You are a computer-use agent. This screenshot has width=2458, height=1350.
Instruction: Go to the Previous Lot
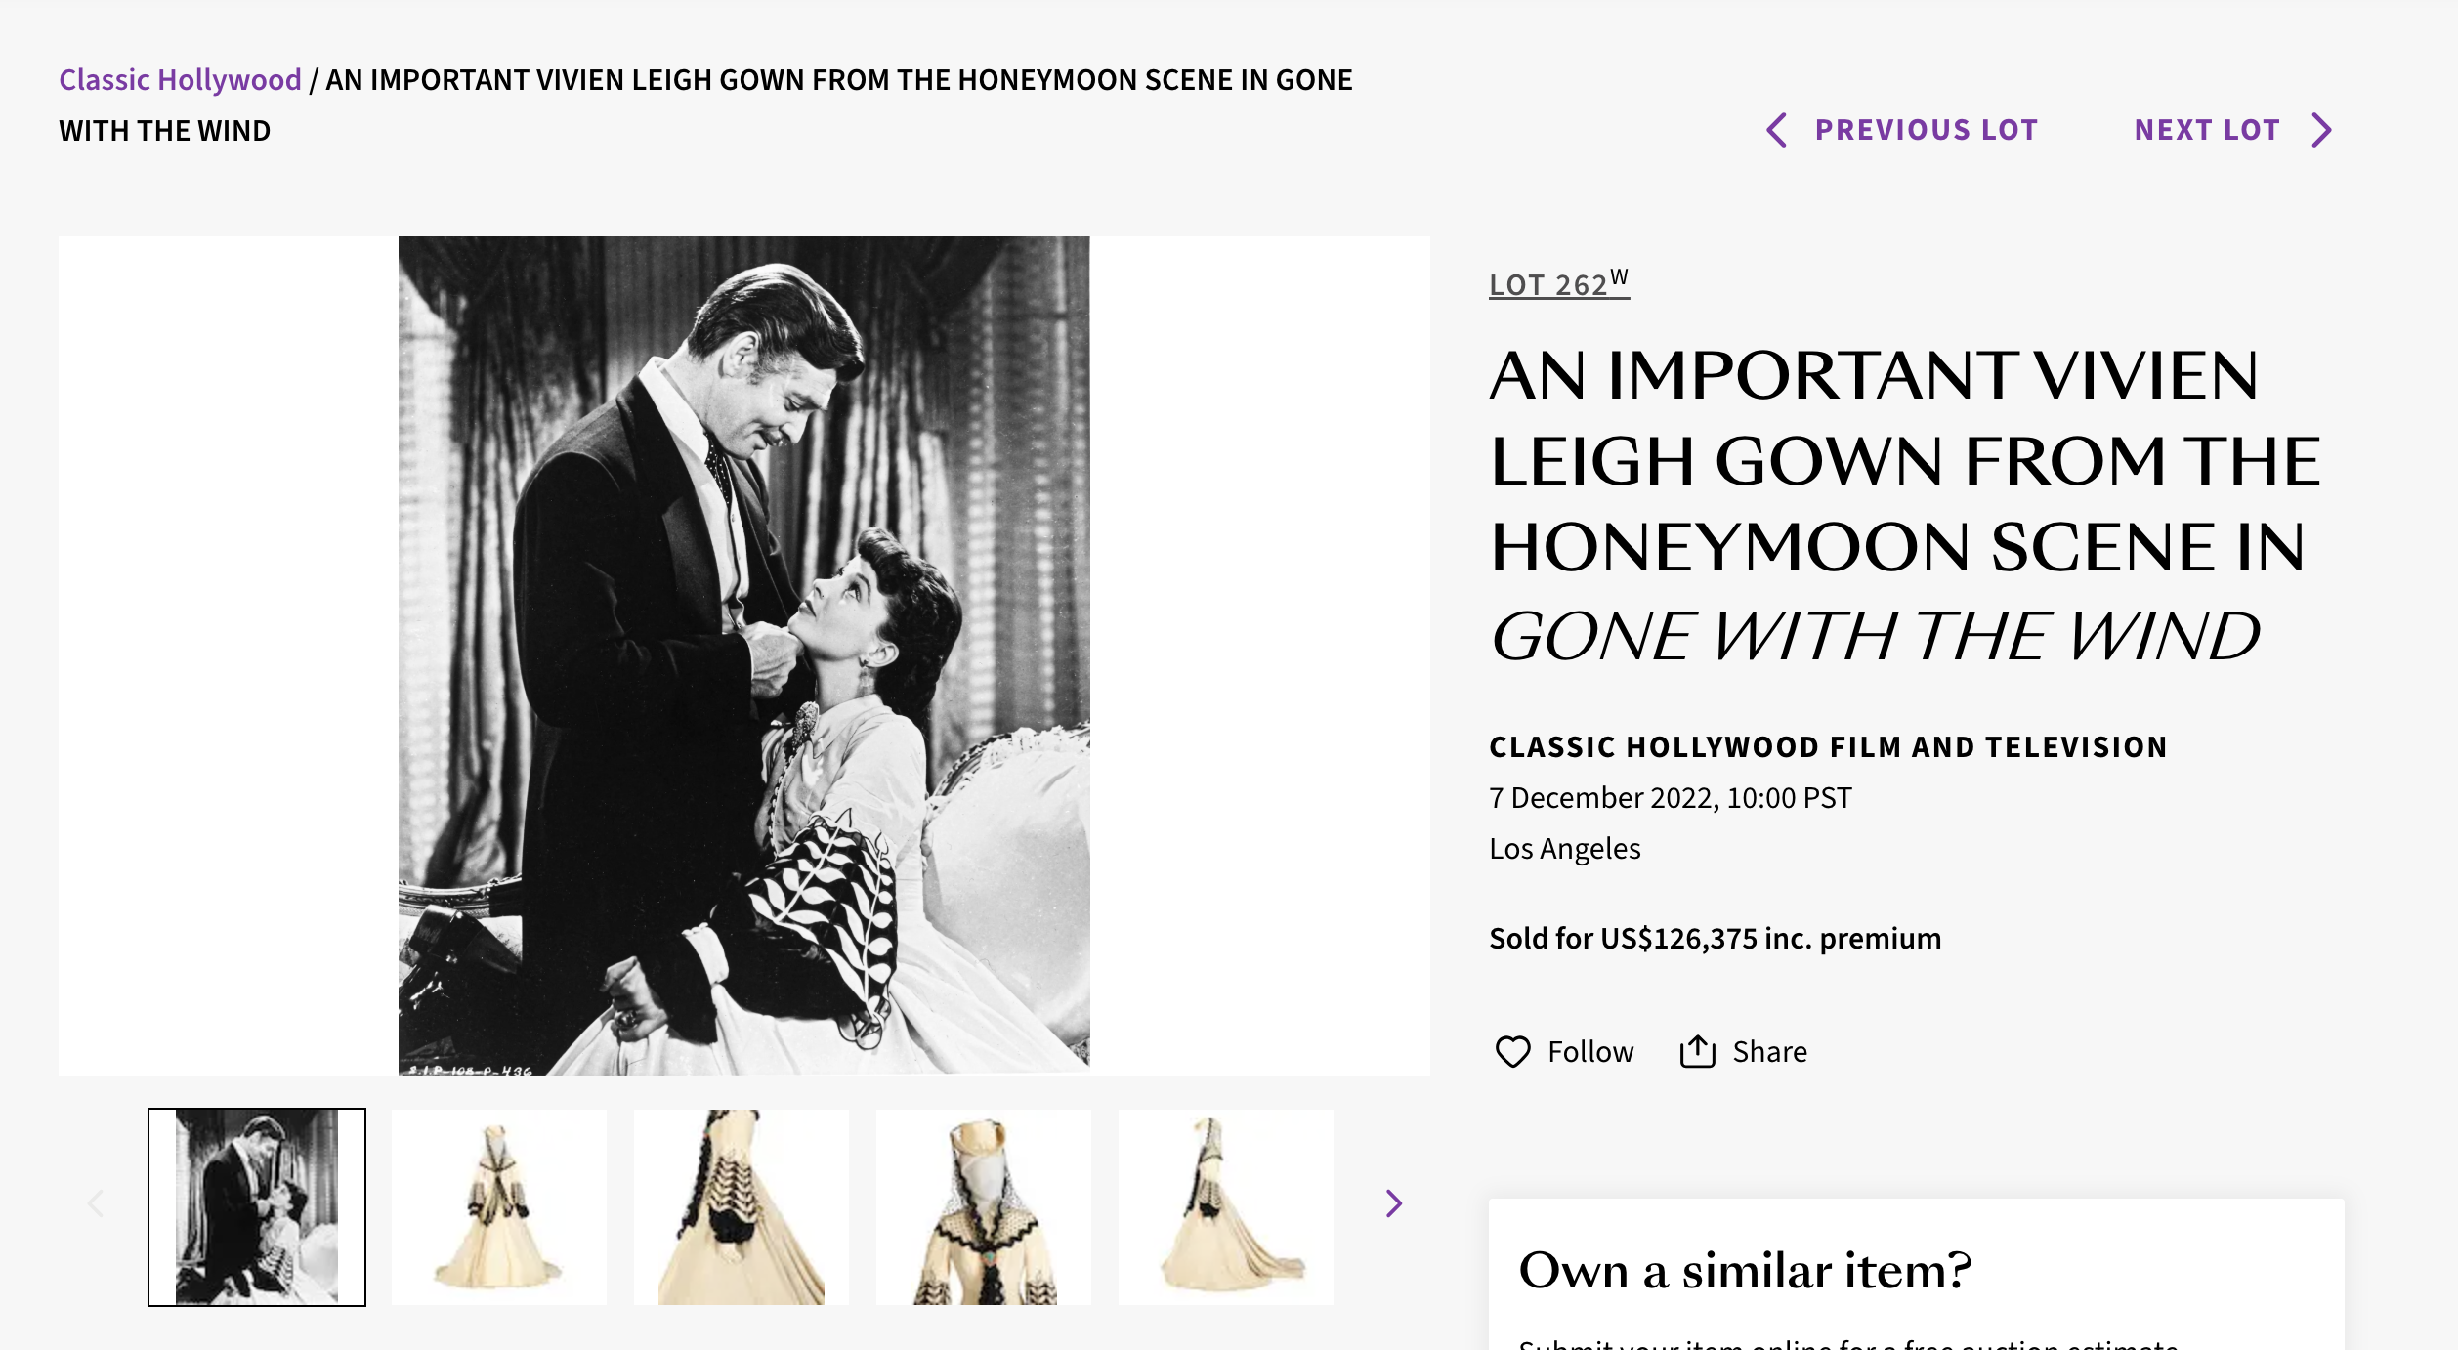[x=1926, y=130]
